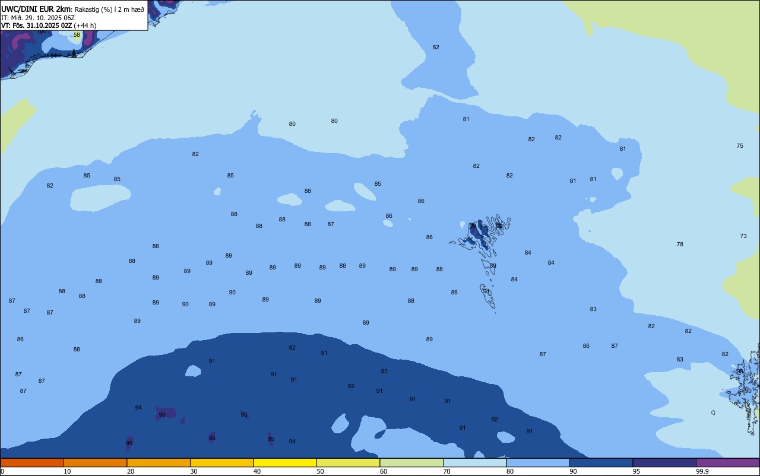Click the 70–80 pale blue legend swatch

point(474,462)
